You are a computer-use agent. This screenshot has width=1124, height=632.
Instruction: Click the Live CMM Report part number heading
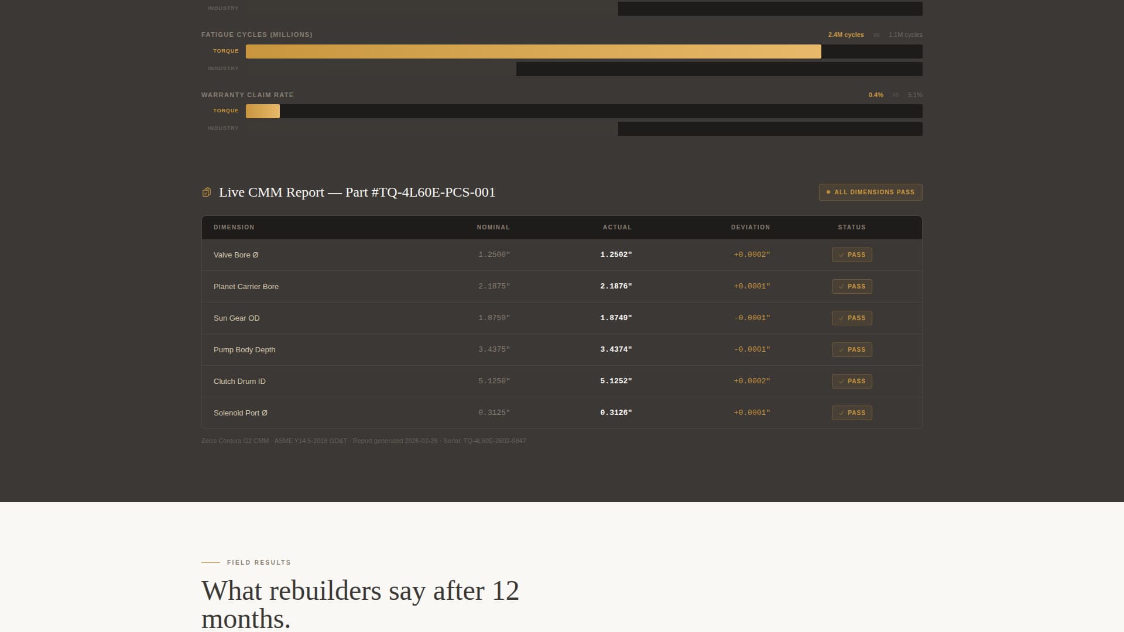click(x=357, y=193)
